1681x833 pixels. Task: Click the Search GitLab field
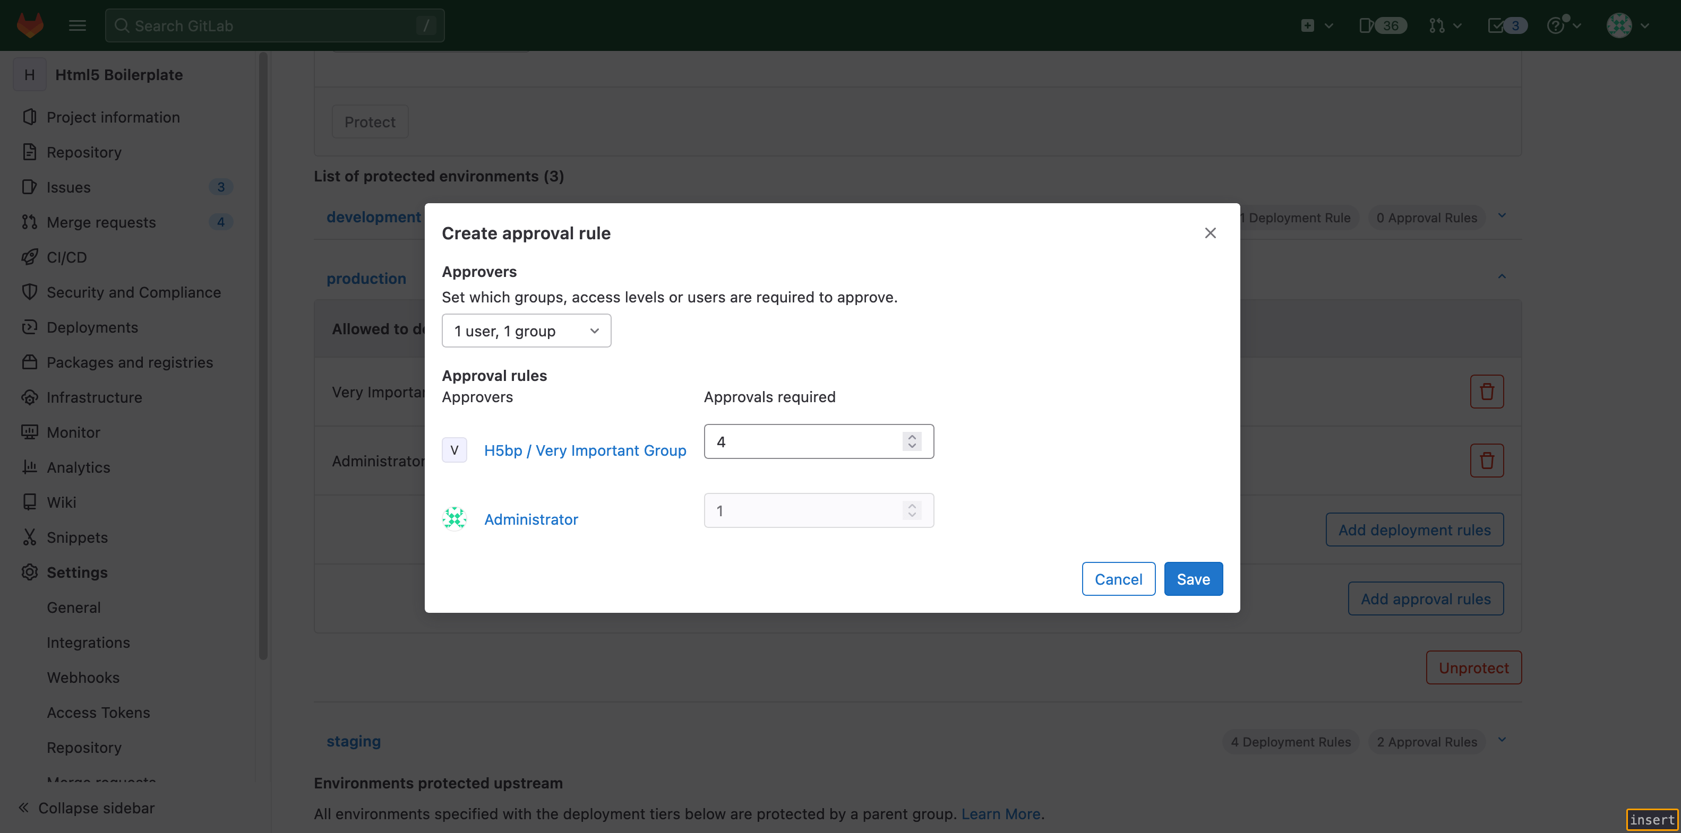tap(274, 25)
